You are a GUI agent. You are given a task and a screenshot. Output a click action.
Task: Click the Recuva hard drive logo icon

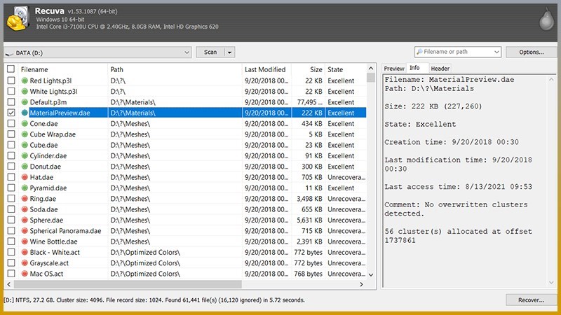point(18,19)
